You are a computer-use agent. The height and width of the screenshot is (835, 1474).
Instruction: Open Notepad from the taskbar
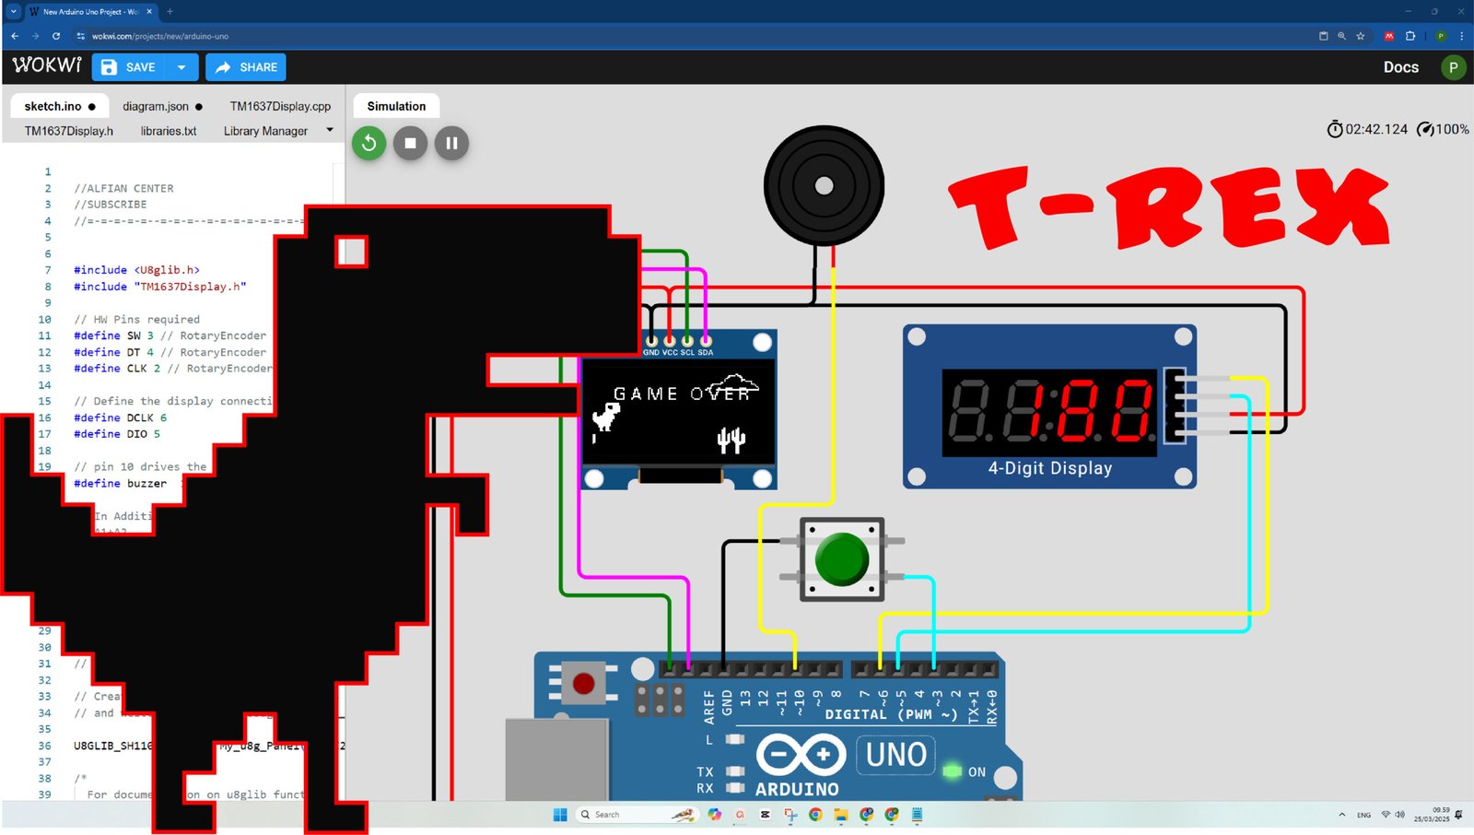[x=917, y=815]
